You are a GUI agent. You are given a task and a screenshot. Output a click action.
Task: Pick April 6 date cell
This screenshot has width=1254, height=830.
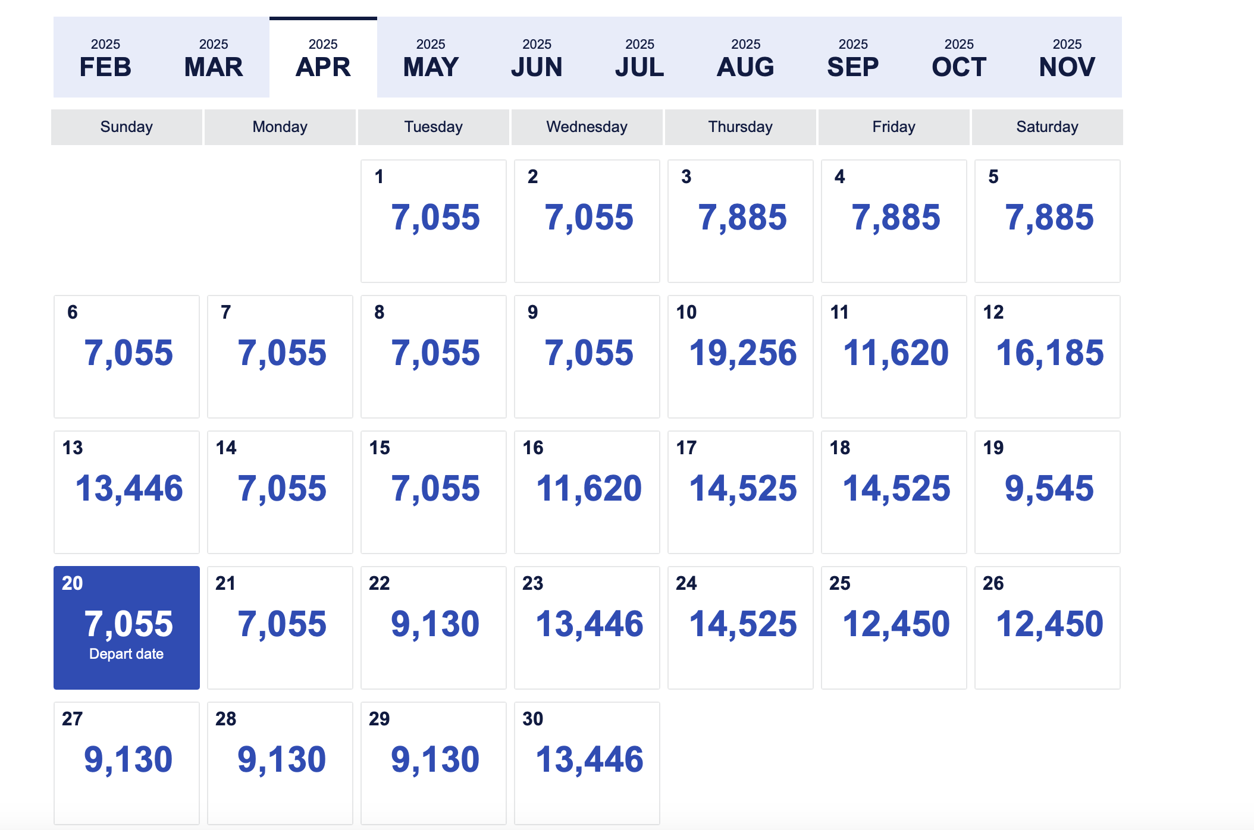(127, 356)
